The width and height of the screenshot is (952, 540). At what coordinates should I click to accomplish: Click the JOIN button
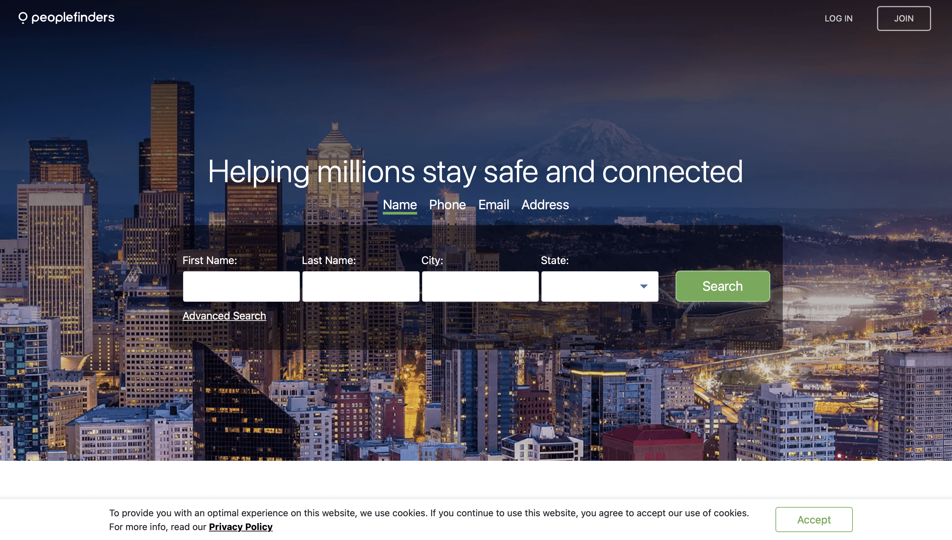904,18
